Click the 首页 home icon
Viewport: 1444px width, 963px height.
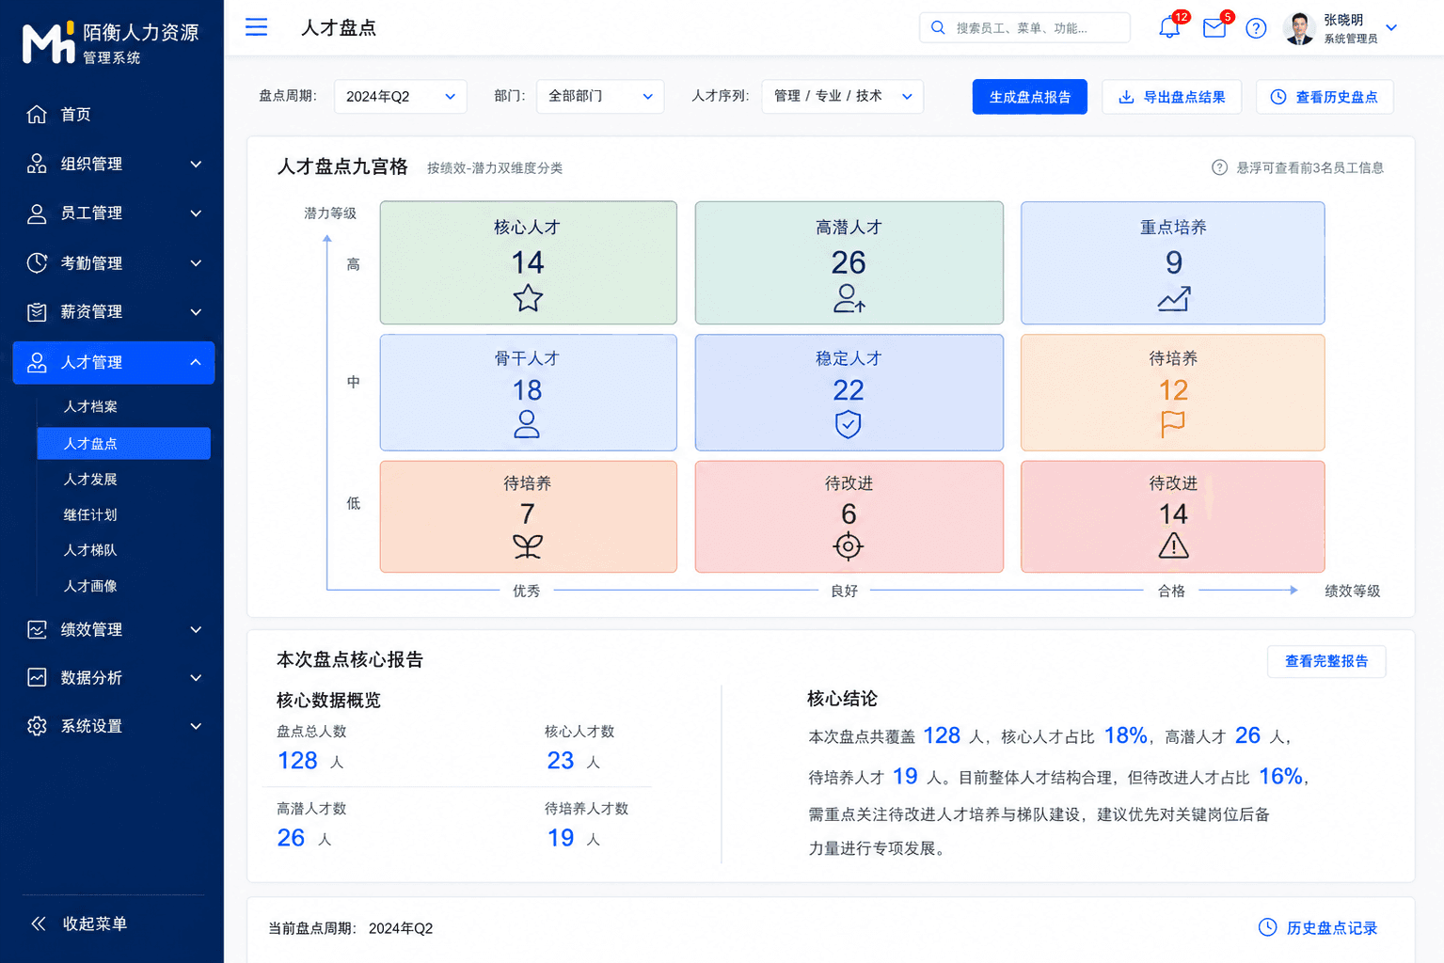[37, 115]
